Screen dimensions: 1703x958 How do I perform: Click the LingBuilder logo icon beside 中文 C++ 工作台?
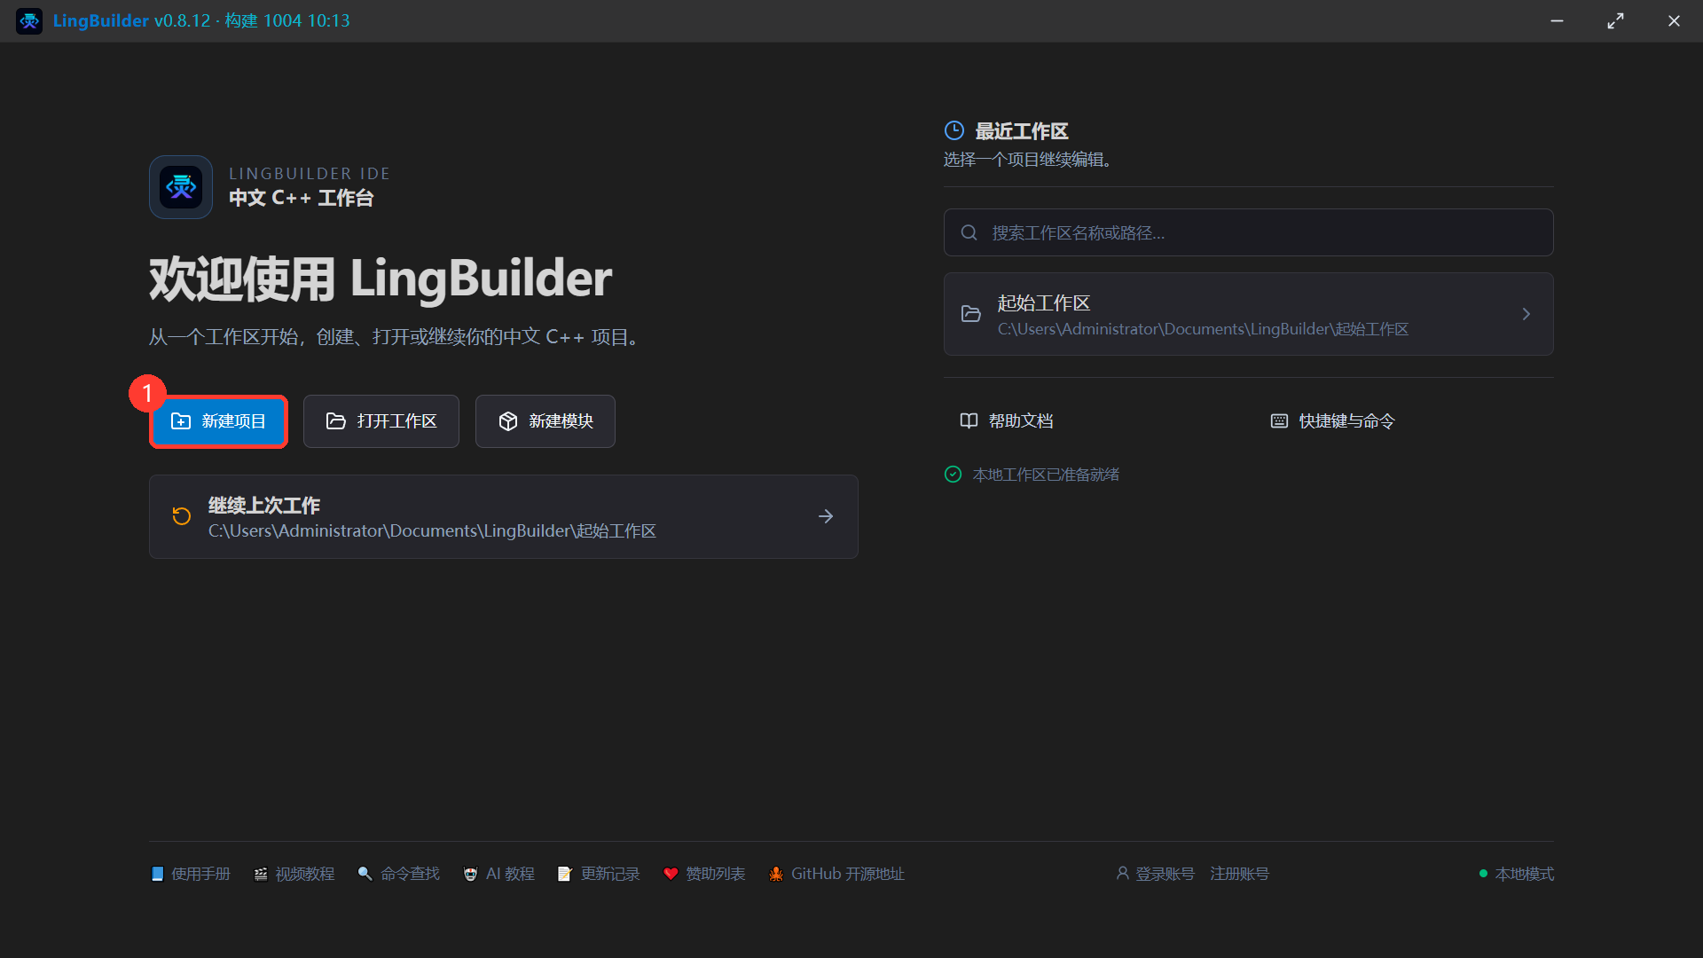pyautogui.click(x=181, y=187)
